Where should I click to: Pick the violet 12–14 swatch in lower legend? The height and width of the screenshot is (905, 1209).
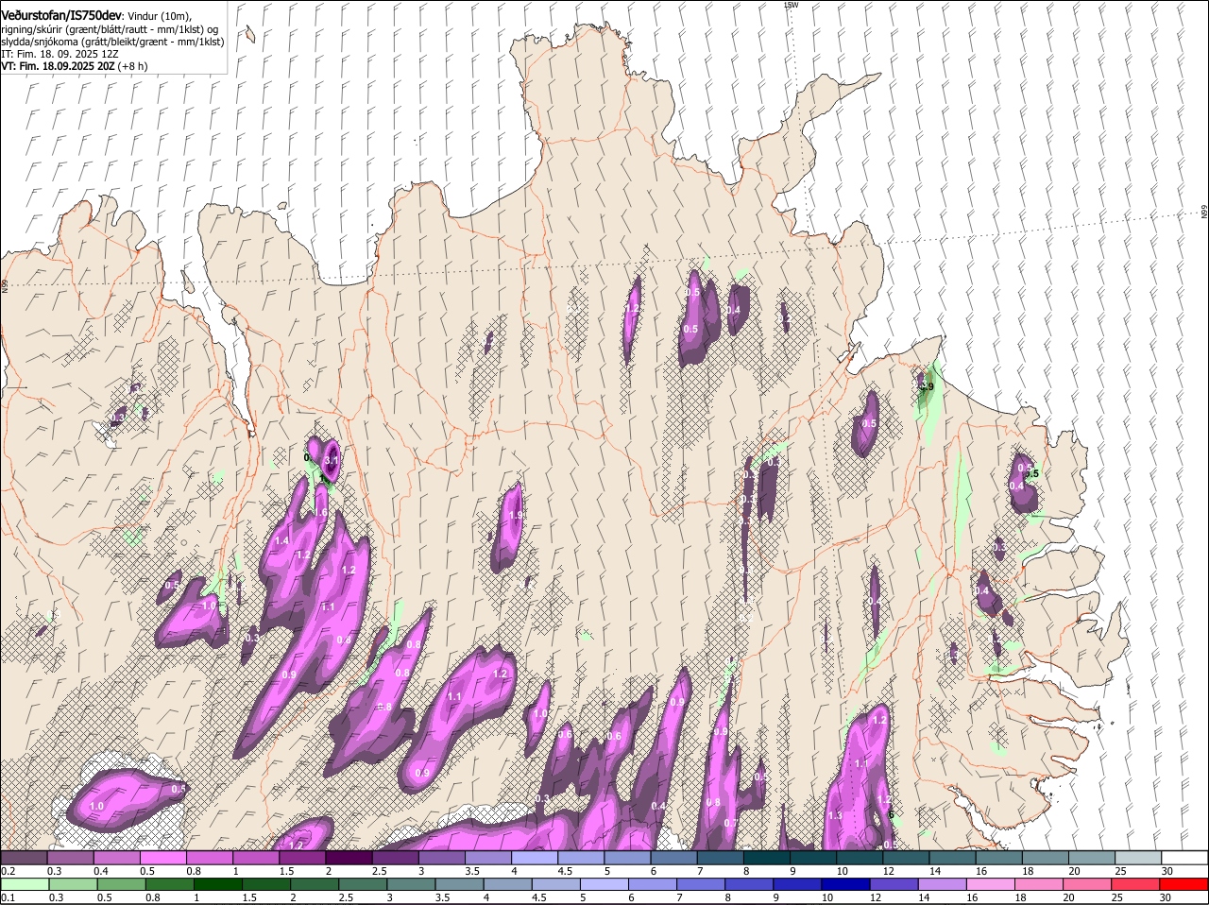896,884
